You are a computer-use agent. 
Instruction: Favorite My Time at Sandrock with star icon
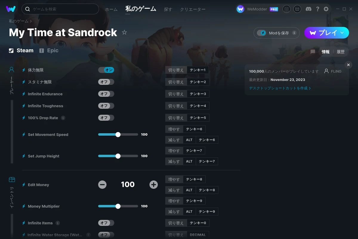124,32
